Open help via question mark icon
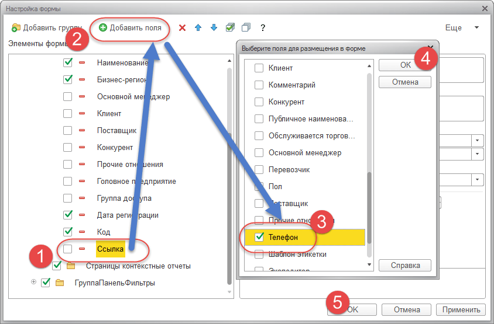This screenshot has height=324, width=494. (x=263, y=28)
